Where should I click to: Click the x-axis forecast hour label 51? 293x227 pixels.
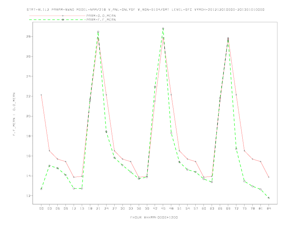coord(179,208)
